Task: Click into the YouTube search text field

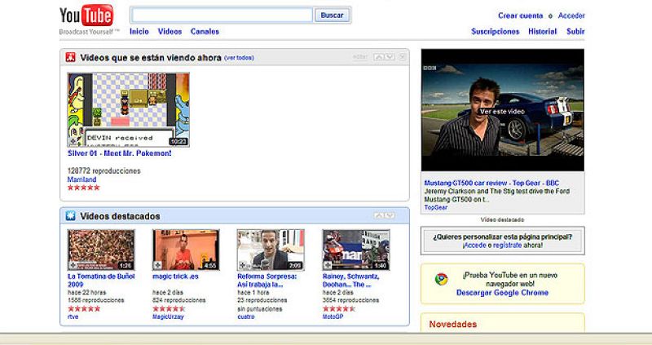Action: [222, 15]
